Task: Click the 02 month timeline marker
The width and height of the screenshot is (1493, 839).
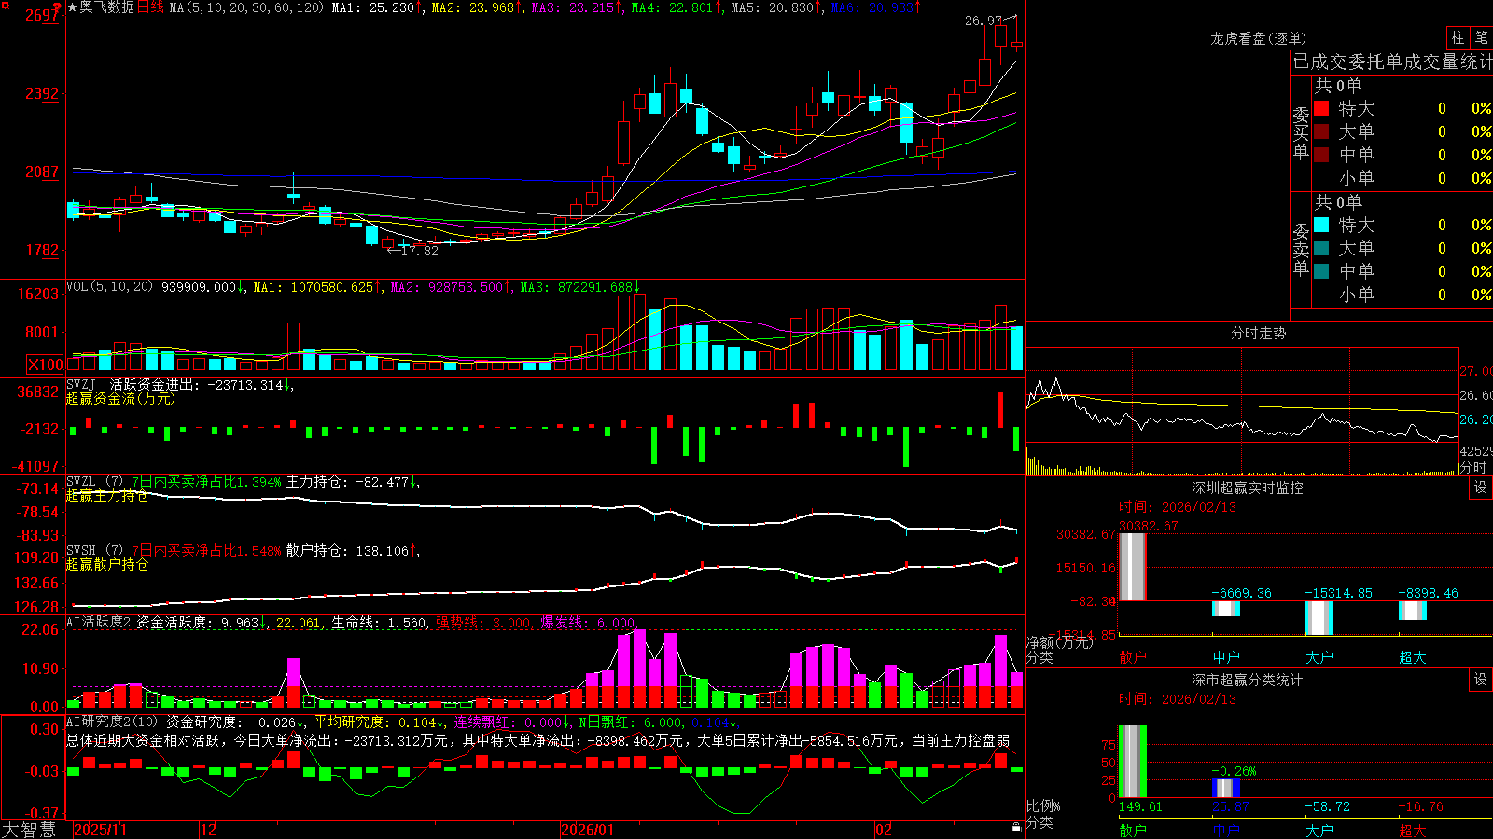Action: [884, 830]
